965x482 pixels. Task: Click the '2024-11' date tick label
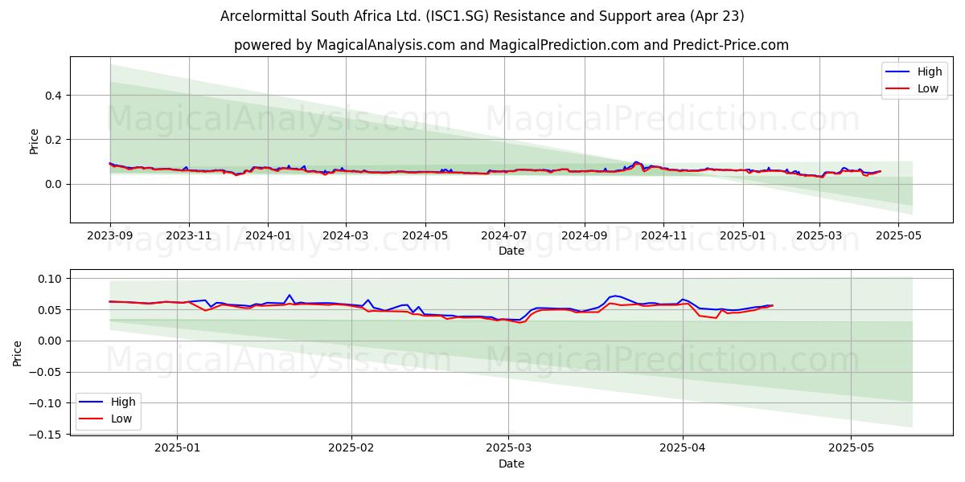(x=663, y=235)
